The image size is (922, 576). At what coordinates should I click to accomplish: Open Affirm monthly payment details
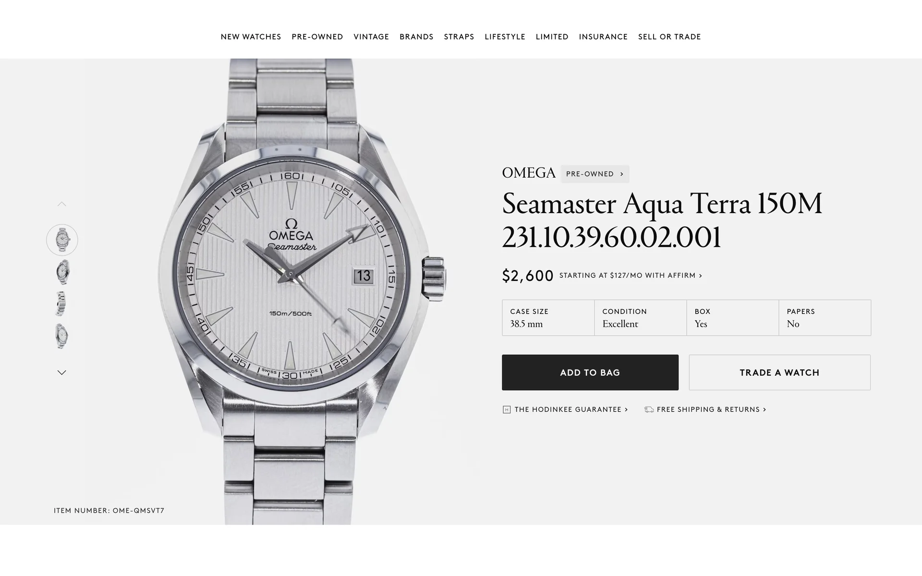(631, 276)
